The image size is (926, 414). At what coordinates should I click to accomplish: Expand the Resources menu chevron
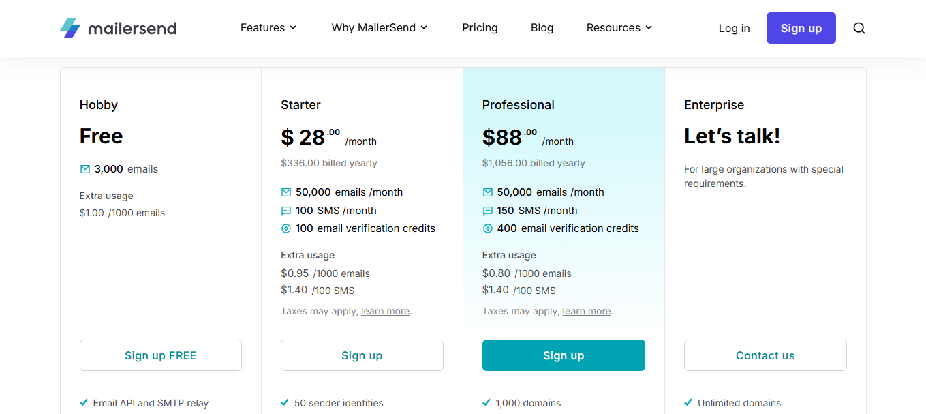pos(648,28)
